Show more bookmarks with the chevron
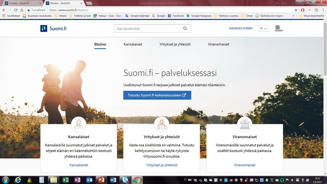The image size is (327, 184). tap(293, 16)
